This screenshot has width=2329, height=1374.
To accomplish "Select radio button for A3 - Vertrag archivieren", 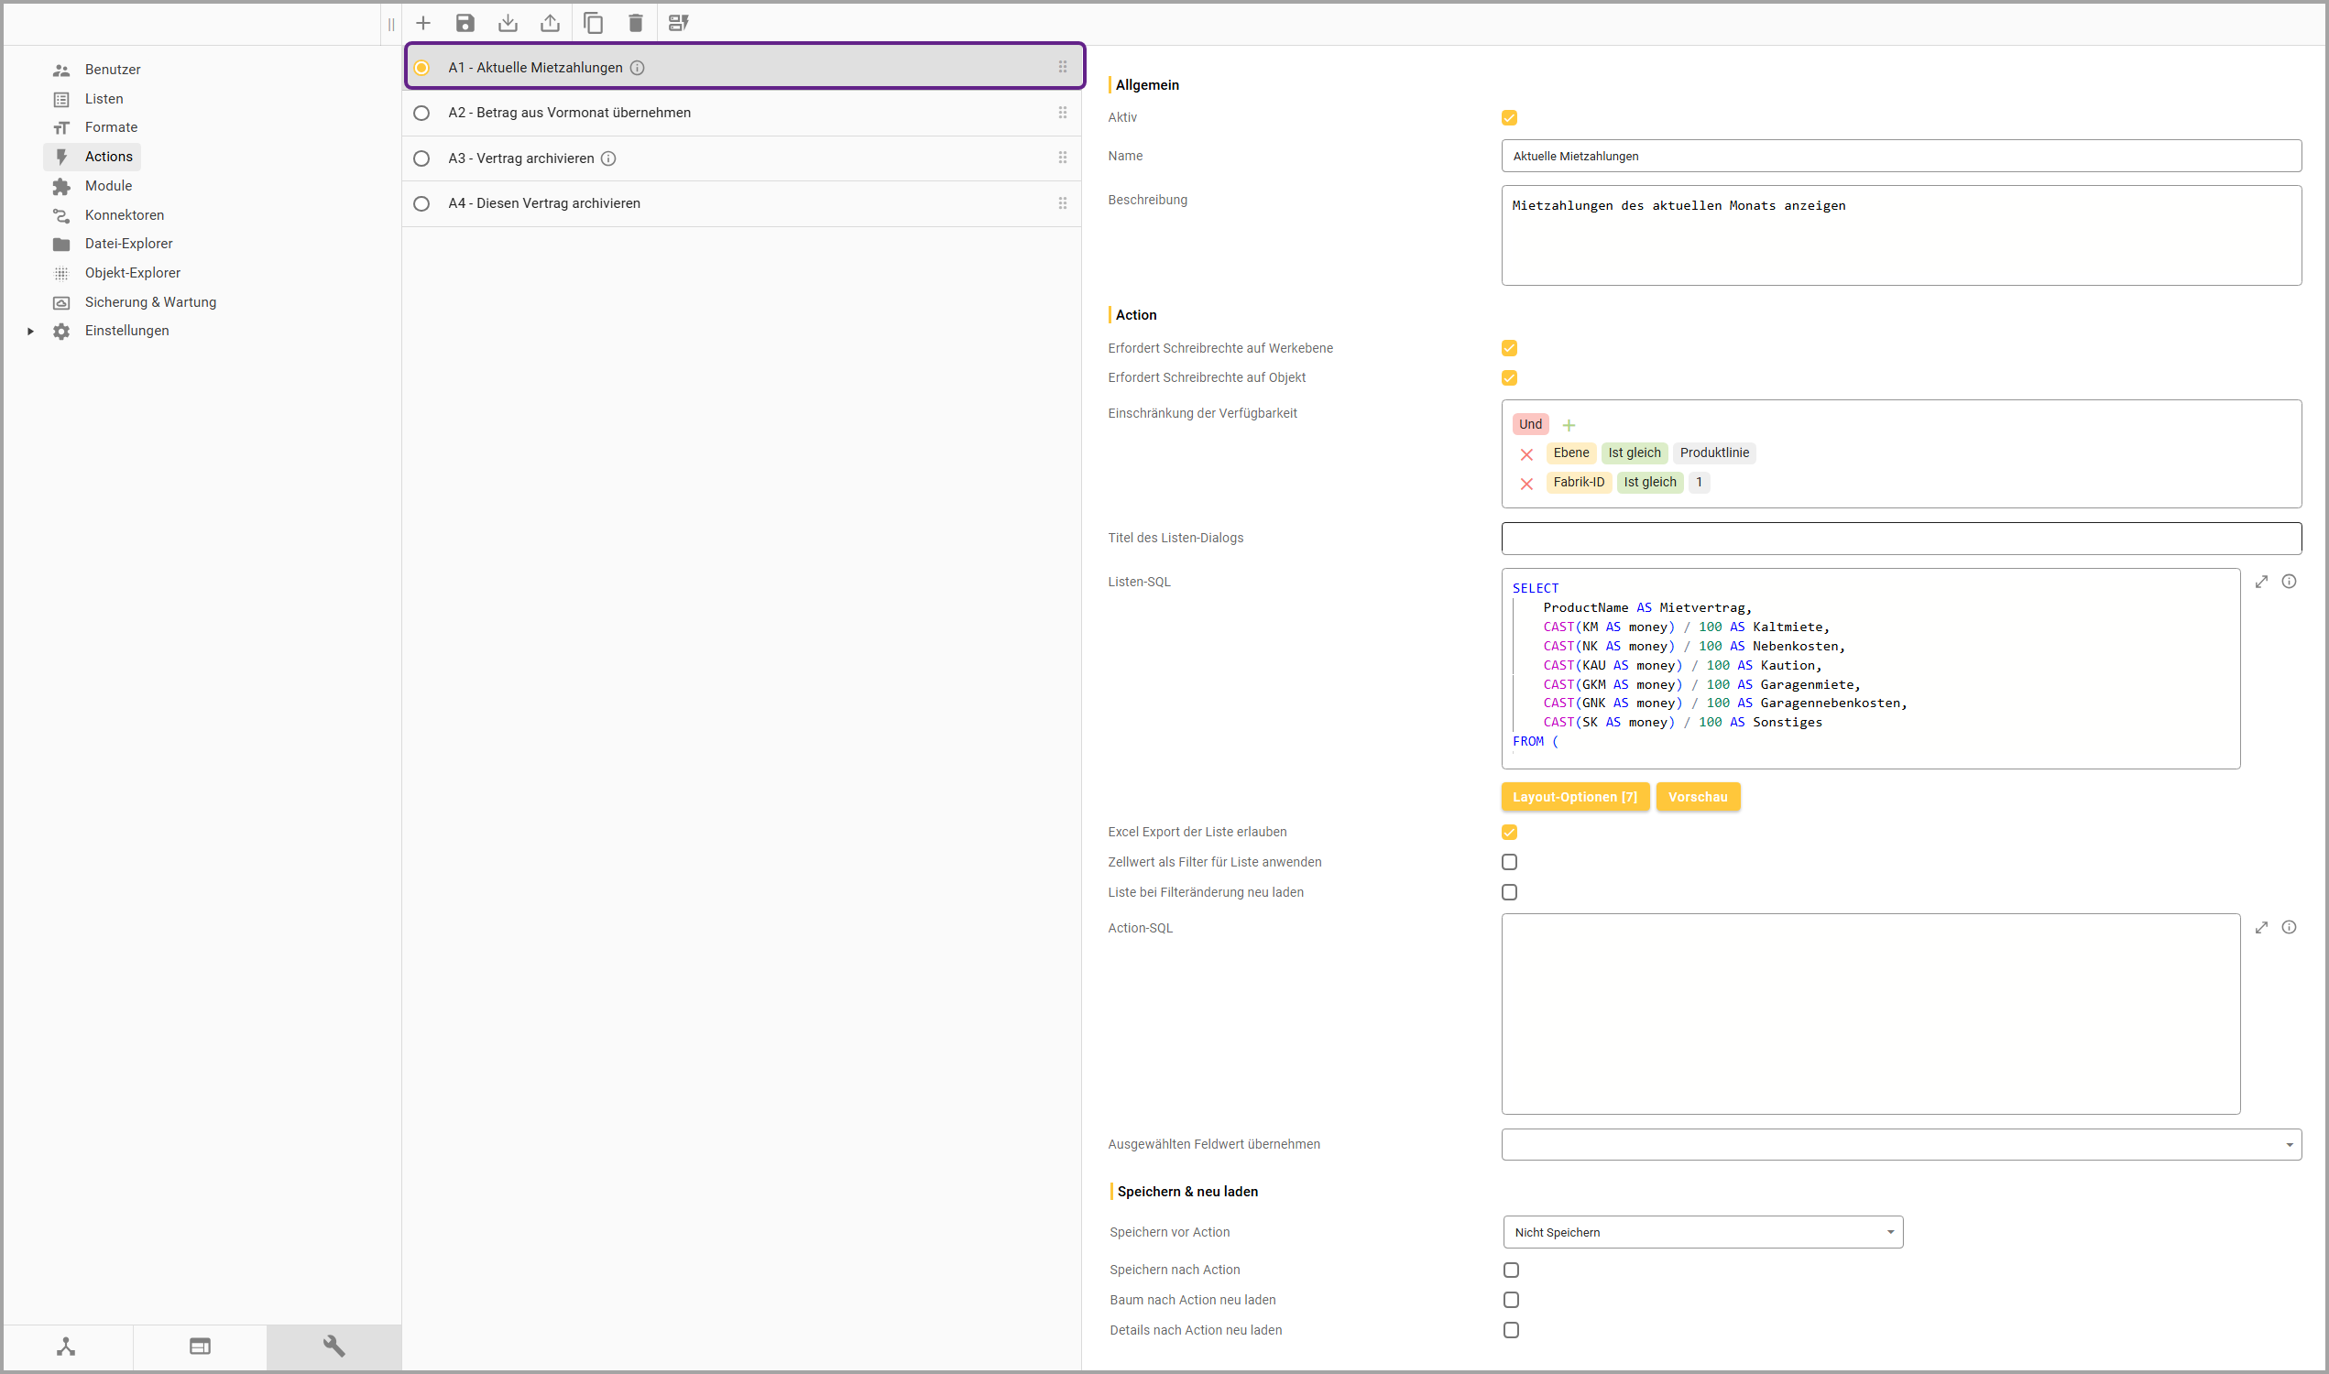I will pyautogui.click(x=421, y=158).
